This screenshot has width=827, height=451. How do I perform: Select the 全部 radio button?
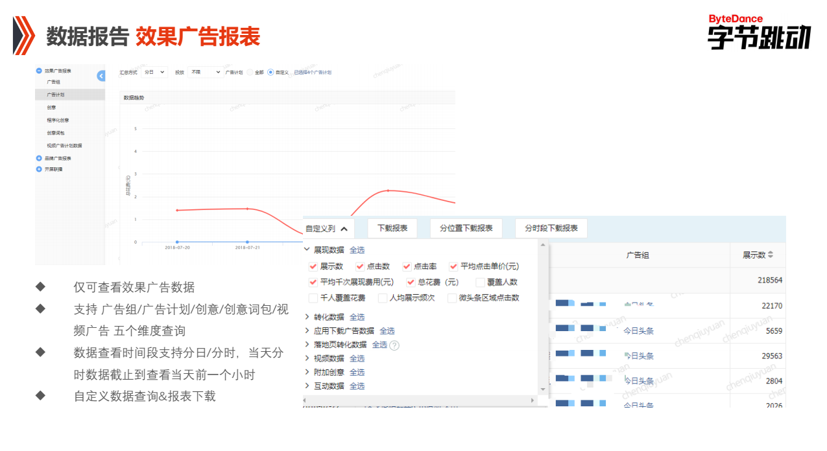pyautogui.click(x=250, y=72)
